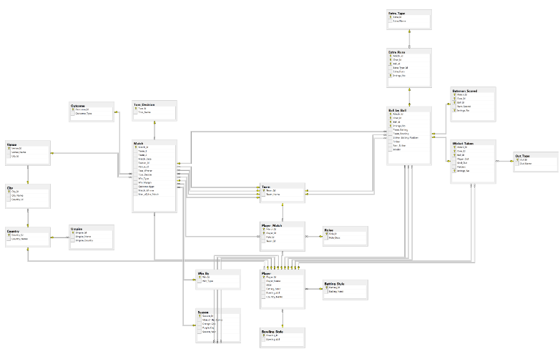Viewport: 560px width, 354px height.
Task: Select the Season table title
Action: pyautogui.click(x=203, y=313)
